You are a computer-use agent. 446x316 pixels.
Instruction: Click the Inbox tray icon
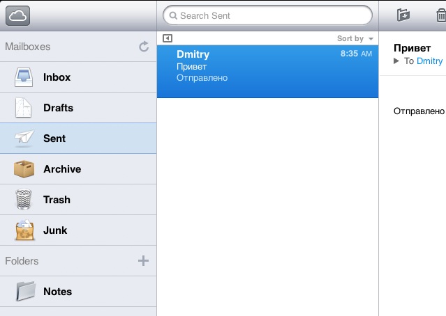24,77
